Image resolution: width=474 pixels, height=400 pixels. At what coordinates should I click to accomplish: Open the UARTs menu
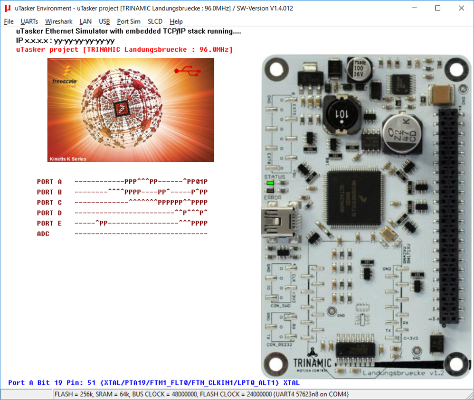29,21
